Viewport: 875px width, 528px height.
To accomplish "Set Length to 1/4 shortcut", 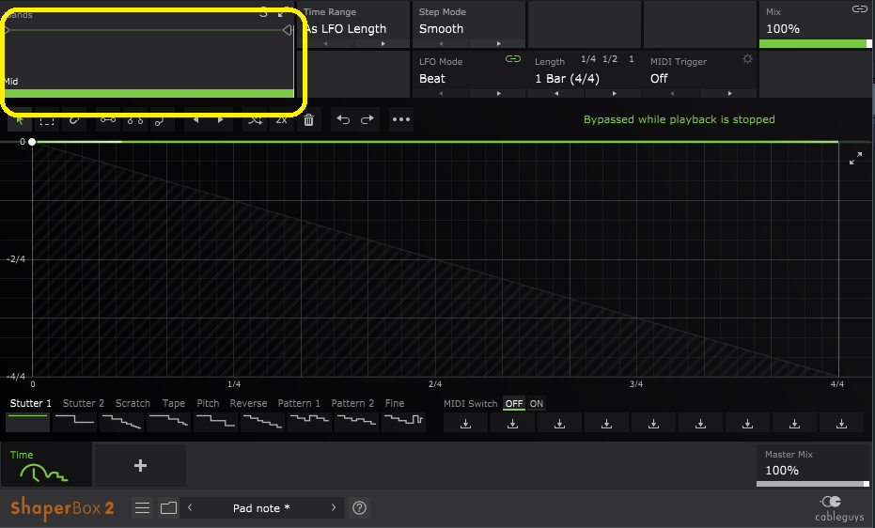I will [588, 59].
